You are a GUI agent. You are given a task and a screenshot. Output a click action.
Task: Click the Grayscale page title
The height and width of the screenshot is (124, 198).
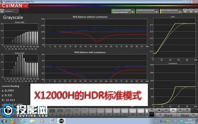(13, 17)
